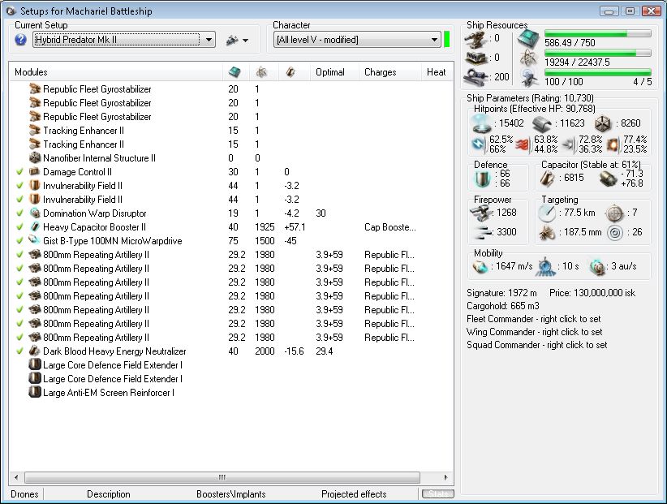667x504 pixels.
Task: Select the Nanofiber Internal Structure II row
Action: pyautogui.click(x=231, y=158)
